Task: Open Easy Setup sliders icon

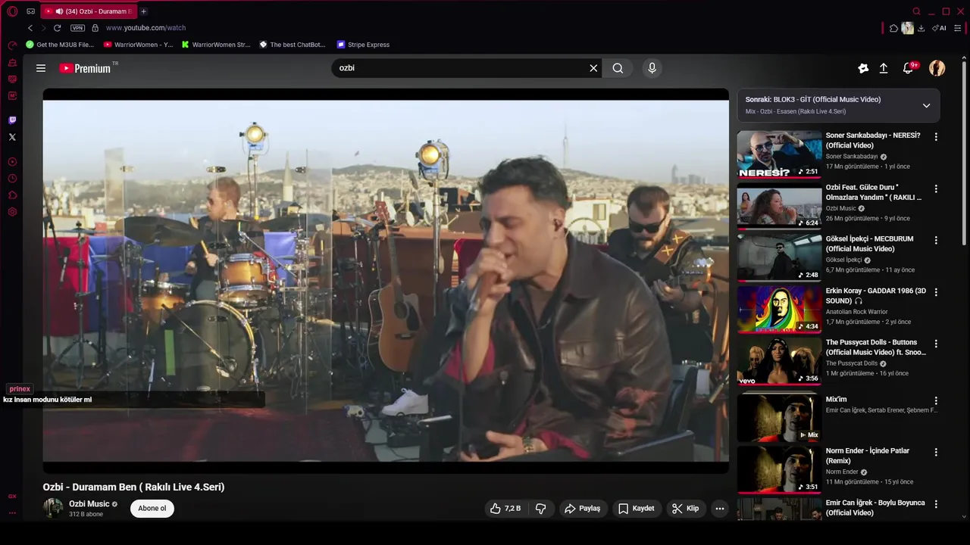Action: (958, 28)
